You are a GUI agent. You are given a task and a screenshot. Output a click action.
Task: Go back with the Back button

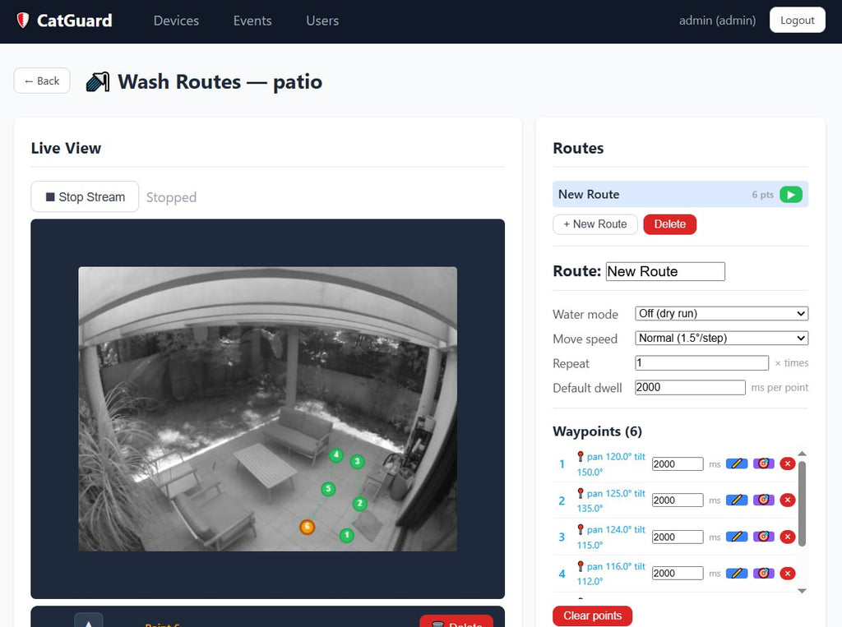pyautogui.click(x=42, y=81)
